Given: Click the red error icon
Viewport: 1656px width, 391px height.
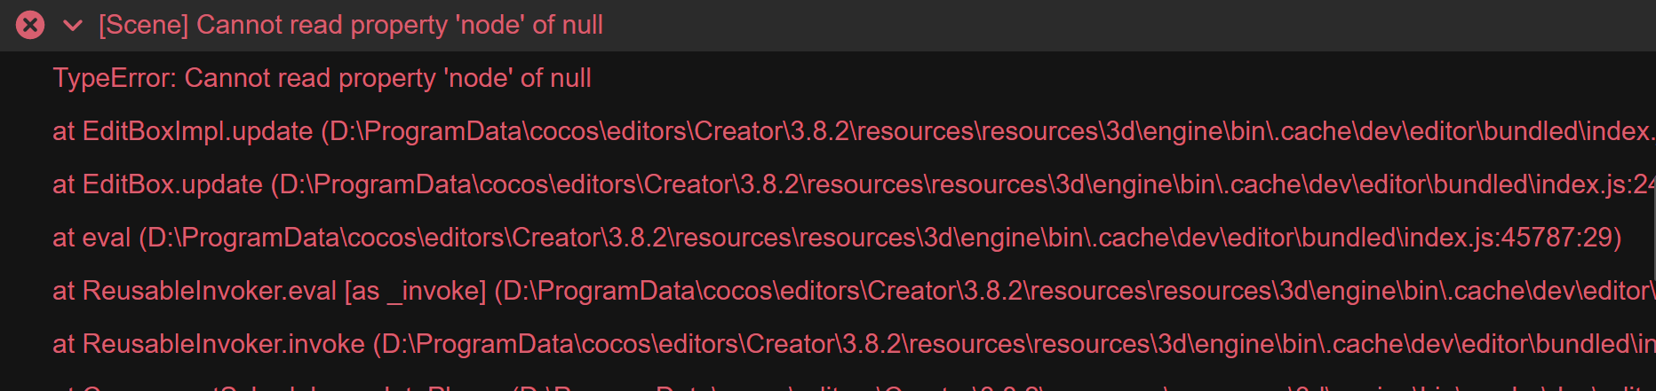Looking at the screenshot, I should [x=30, y=25].
